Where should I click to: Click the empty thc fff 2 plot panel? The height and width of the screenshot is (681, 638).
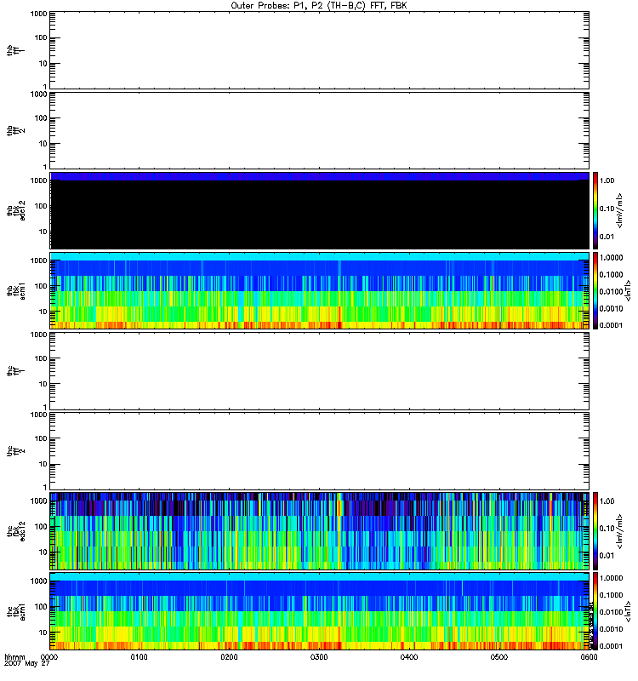pyautogui.click(x=320, y=451)
